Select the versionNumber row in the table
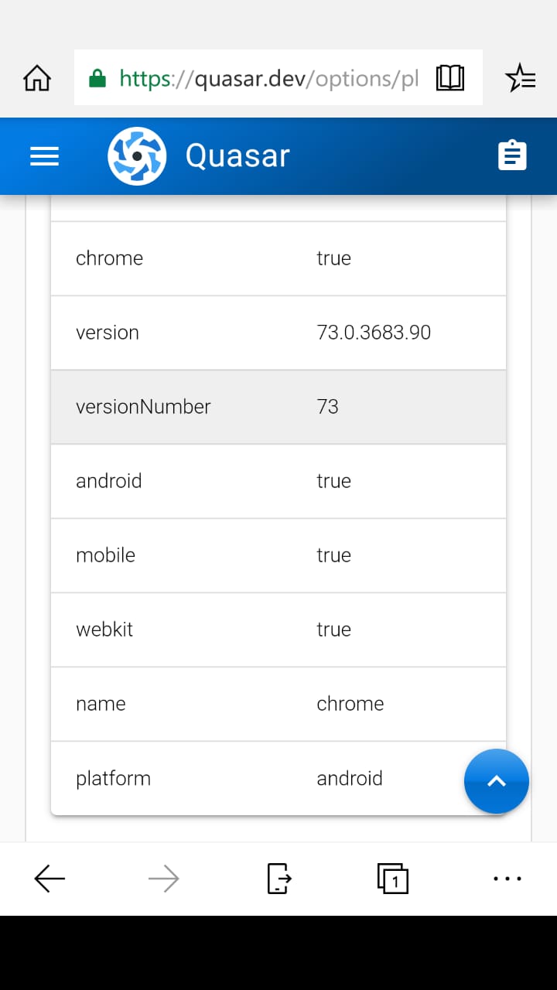The image size is (557, 990). pyautogui.click(x=278, y=406)
